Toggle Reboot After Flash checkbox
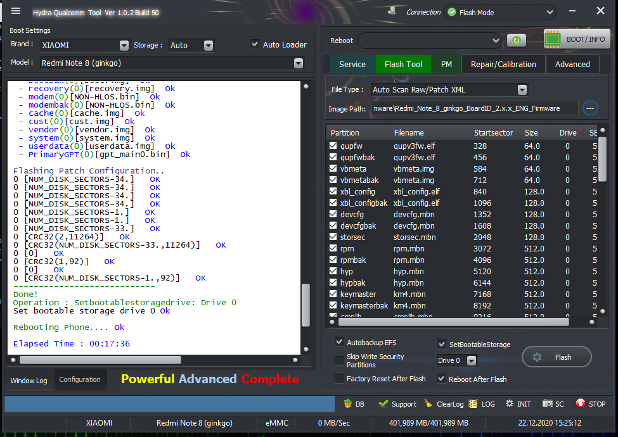Image resolution: width=618 pixels, height=437 pixels. [x=442, y=379]
